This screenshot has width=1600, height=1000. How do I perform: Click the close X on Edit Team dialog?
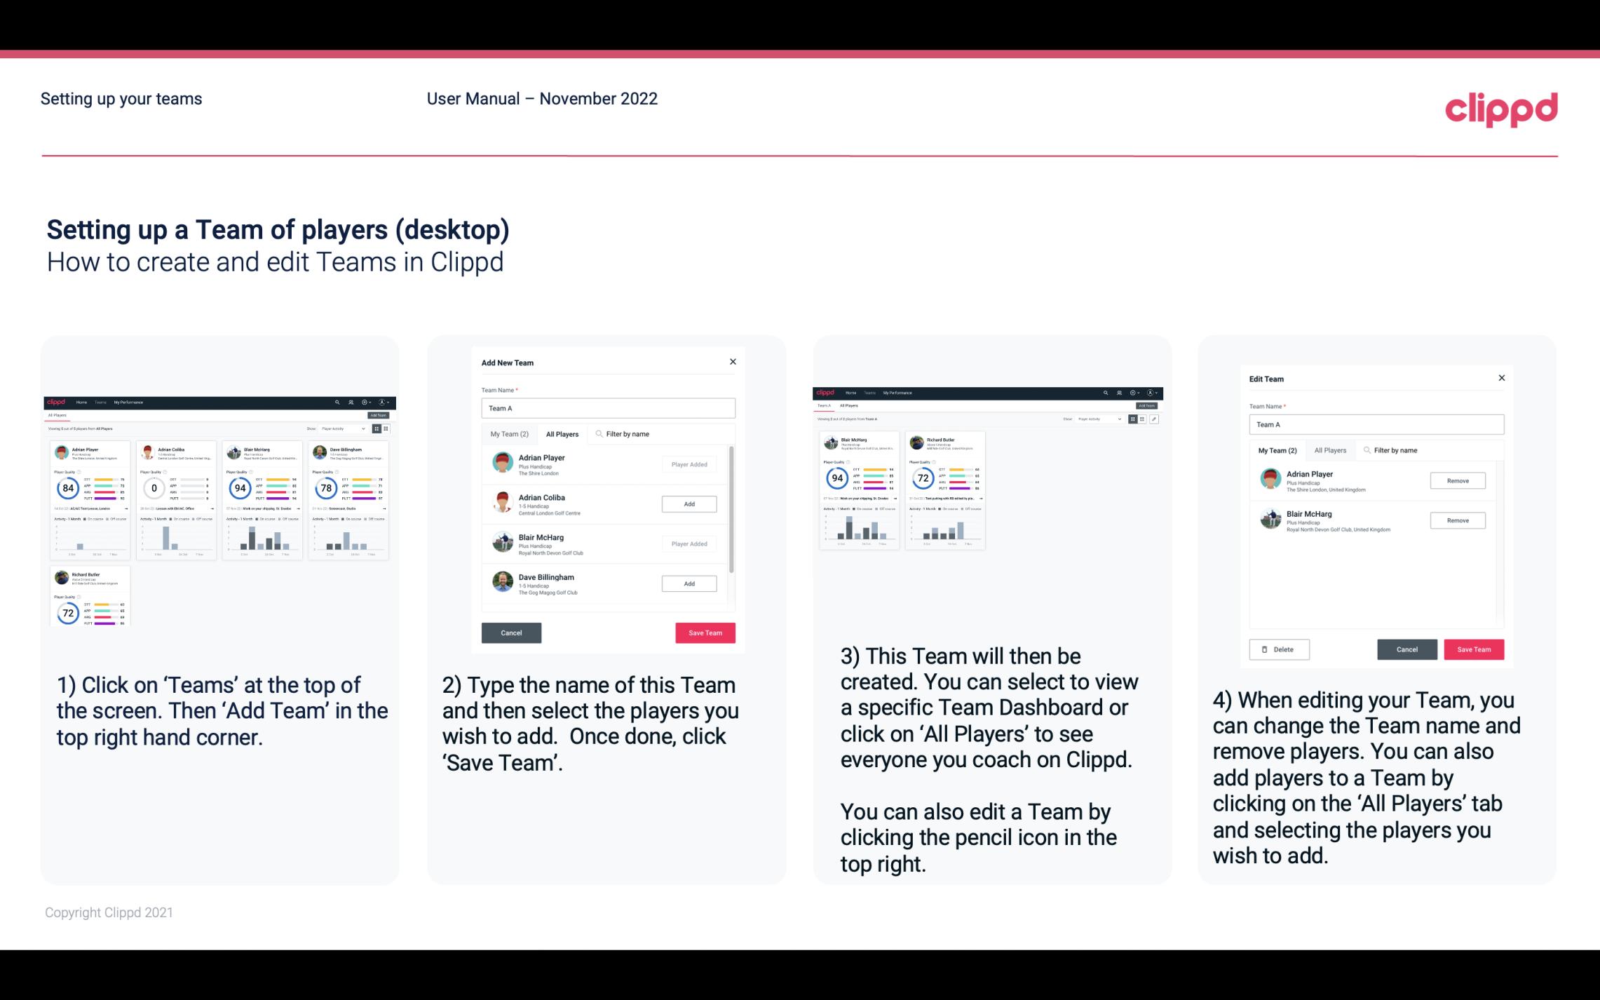click(x=1501, y=379)
